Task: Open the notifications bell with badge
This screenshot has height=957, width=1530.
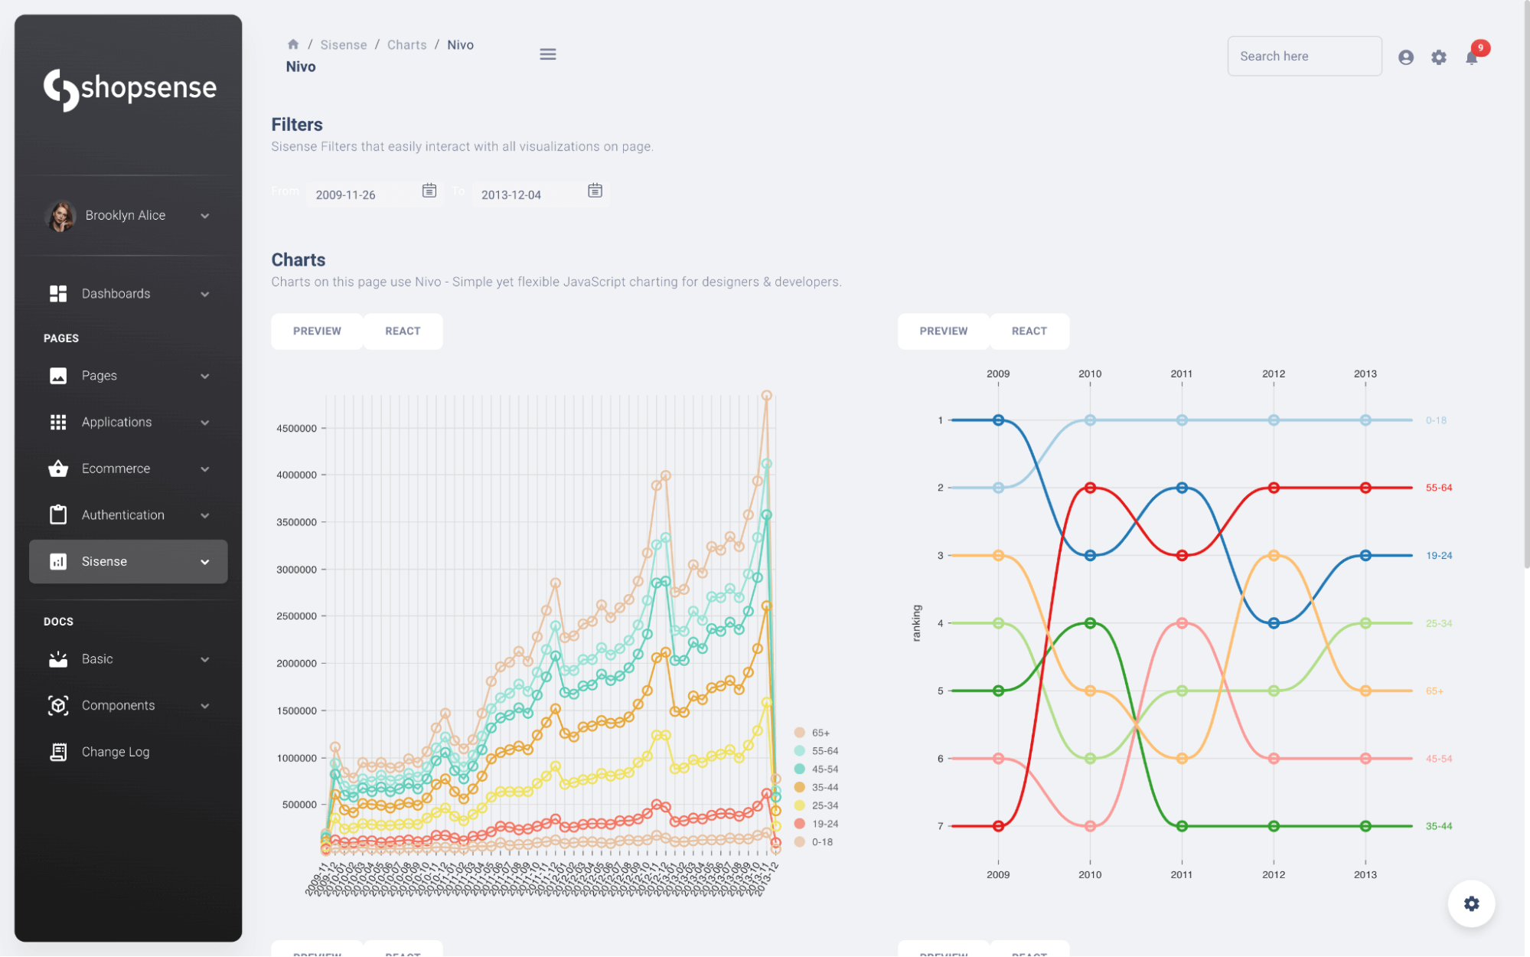Action: (1472, 57)
